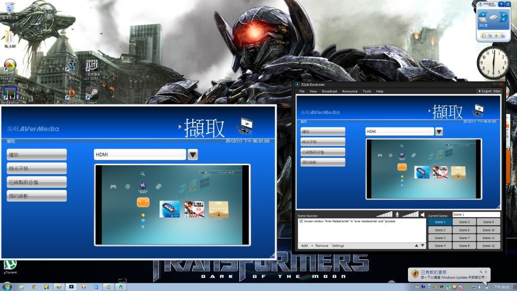Image resolution: width=517 pixels, height=291 pixels.
Task: Open the Windows Start button
Action: click(7, 286)
